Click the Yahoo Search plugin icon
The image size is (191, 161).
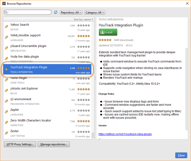(6, 26)
